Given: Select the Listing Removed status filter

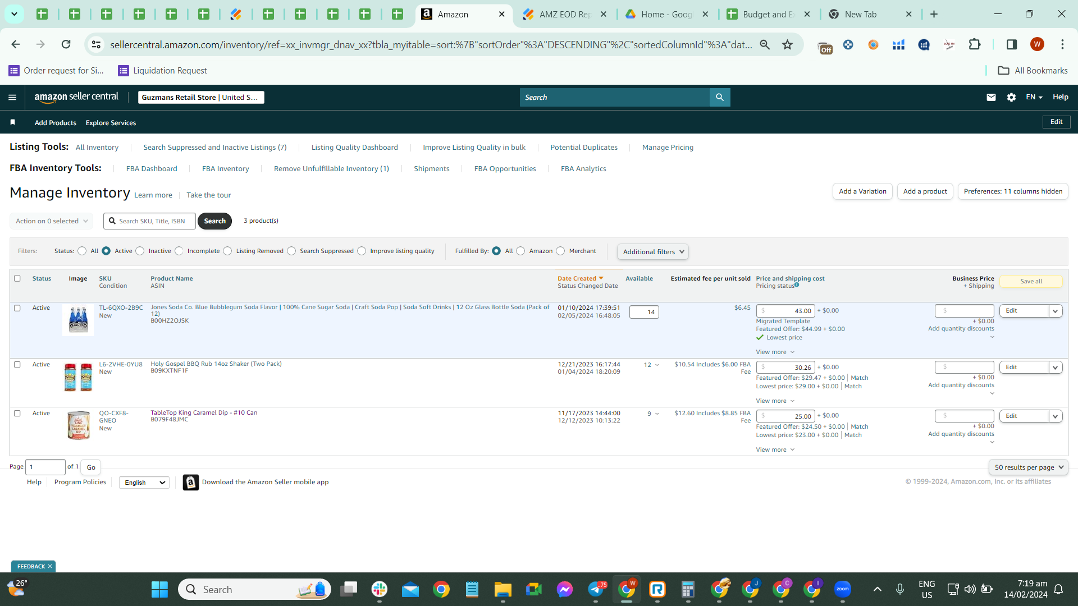Looking at the screenshot, I should click(x=227, y=251).
